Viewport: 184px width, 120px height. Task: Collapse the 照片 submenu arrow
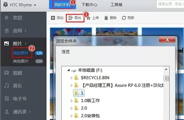point(26,44)
